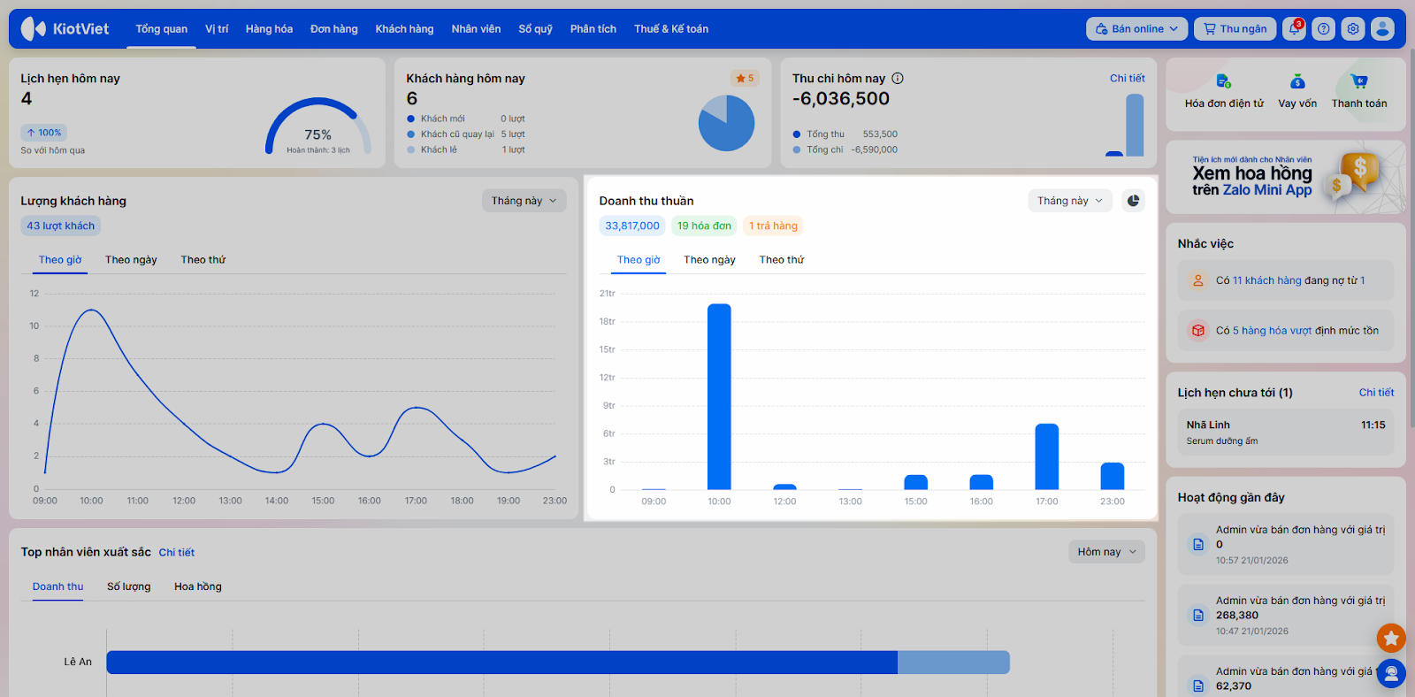Expand the Bán online dropdown

1136,29
